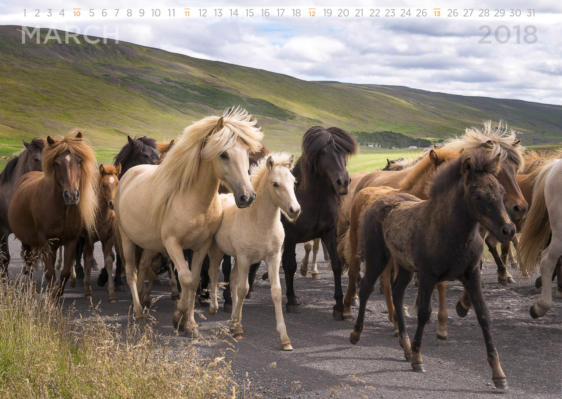This screenshot has height=399, width=562.
Task: Click date 3 in calendar row
Action: pos(49,13)
